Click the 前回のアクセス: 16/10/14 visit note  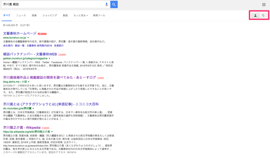[62, 152]
